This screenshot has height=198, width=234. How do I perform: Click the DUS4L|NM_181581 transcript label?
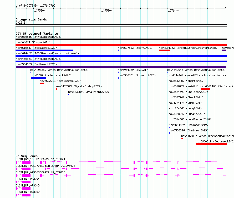tap(28, 159)
